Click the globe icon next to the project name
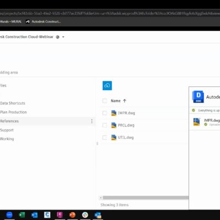220x220 pixels. point(58,37)
